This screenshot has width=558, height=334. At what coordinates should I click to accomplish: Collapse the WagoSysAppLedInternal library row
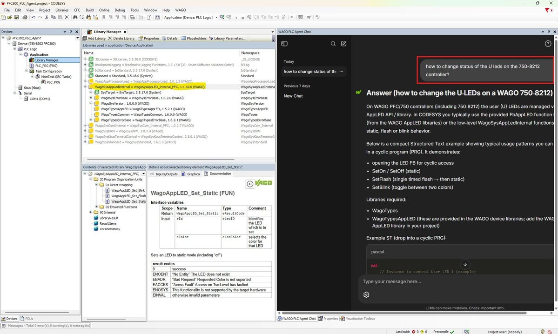[x=85, y=87]
